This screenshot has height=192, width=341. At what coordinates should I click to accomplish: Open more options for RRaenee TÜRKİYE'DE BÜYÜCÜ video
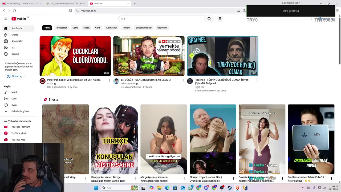[x=257, y=80]
